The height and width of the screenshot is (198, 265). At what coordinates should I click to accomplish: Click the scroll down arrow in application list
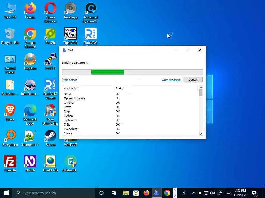click(x=201, y=134)
